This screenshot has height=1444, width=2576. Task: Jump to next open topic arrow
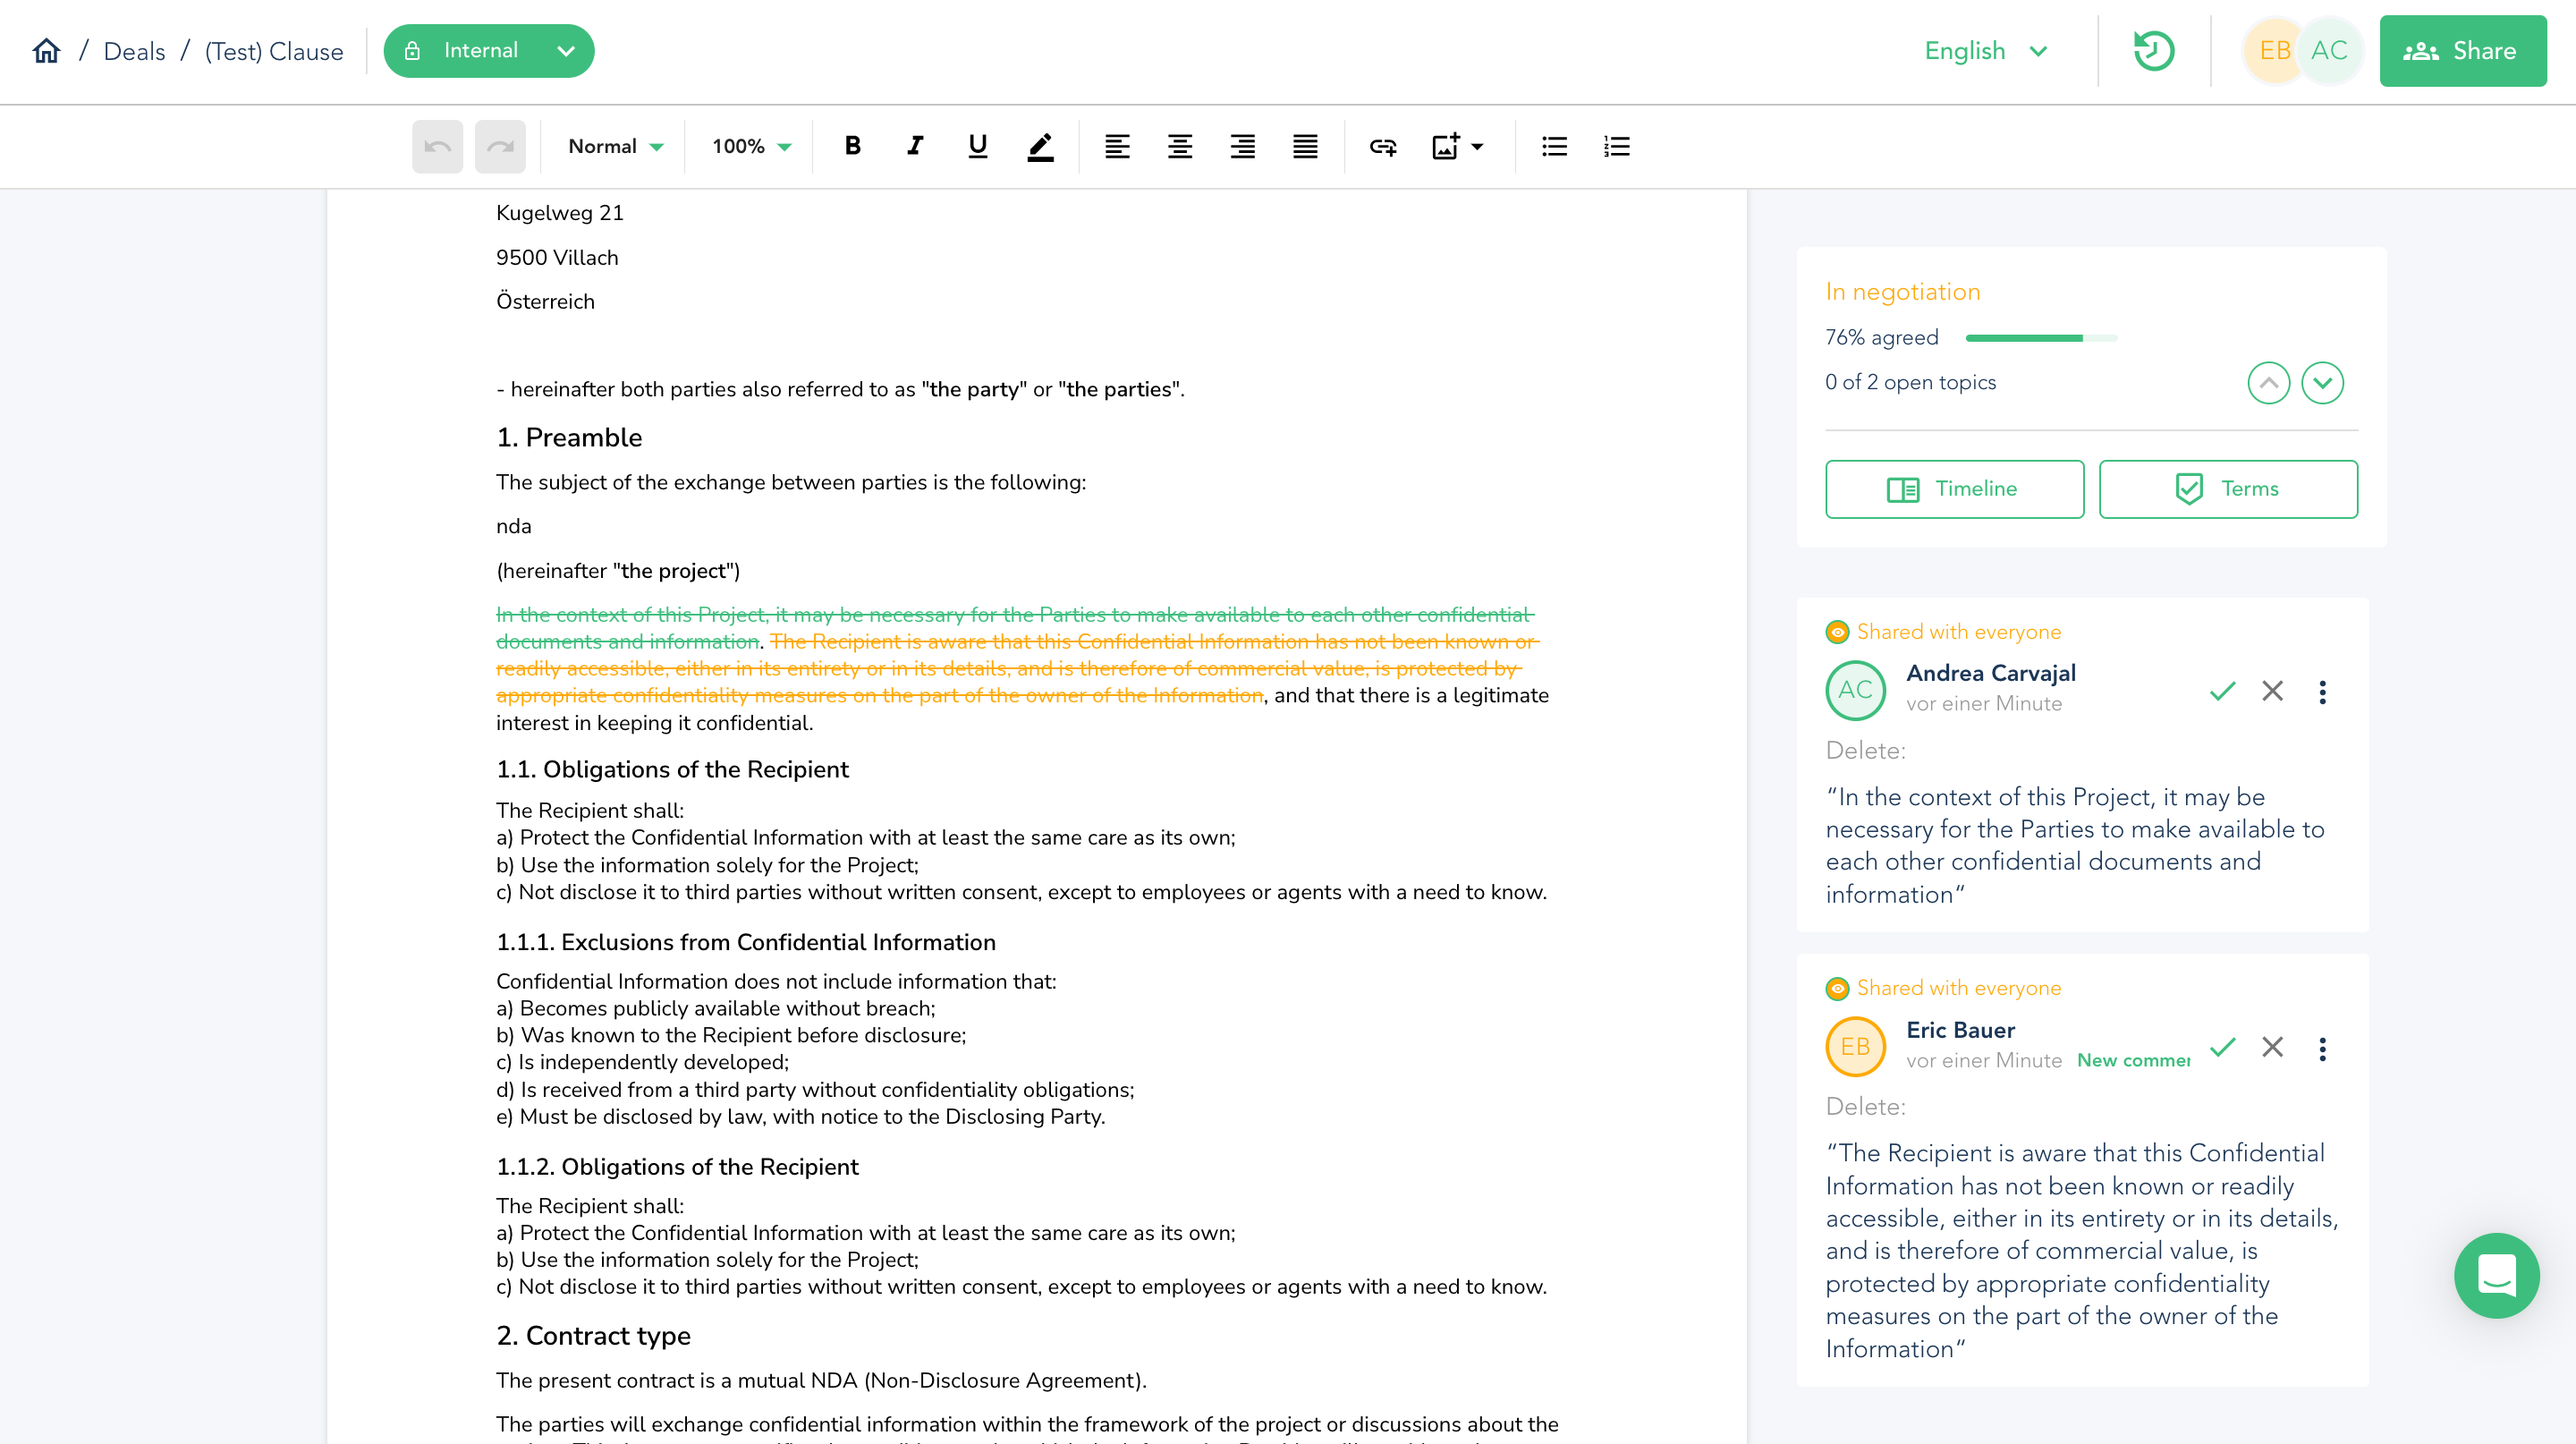(2322, 383)
